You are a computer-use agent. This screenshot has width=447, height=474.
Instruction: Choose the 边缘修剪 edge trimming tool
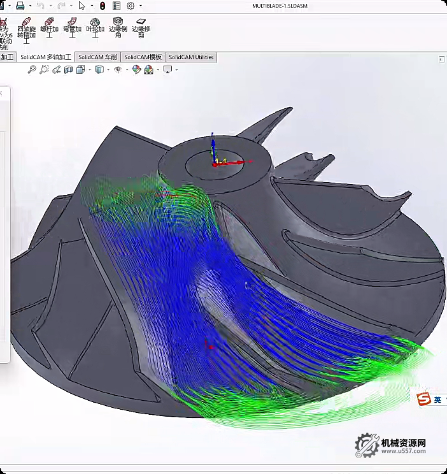point(141,28)
